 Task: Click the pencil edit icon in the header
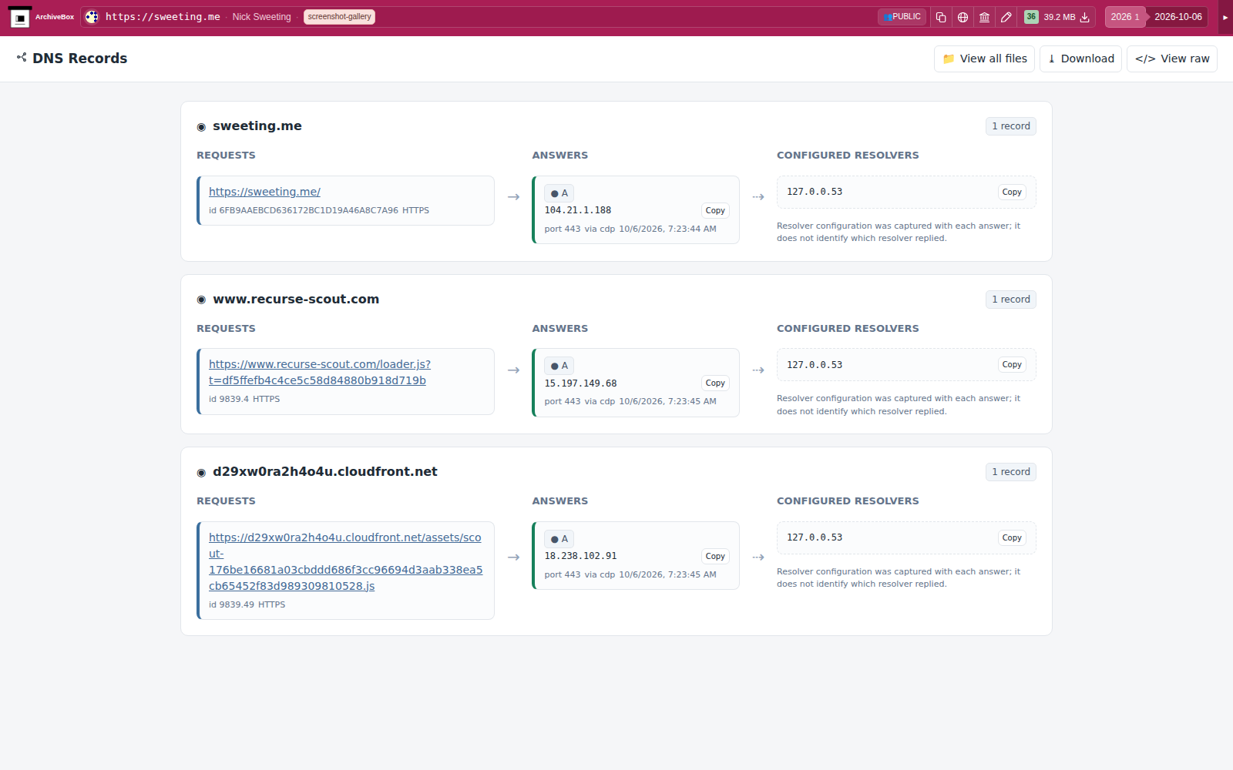[1006, 17]
